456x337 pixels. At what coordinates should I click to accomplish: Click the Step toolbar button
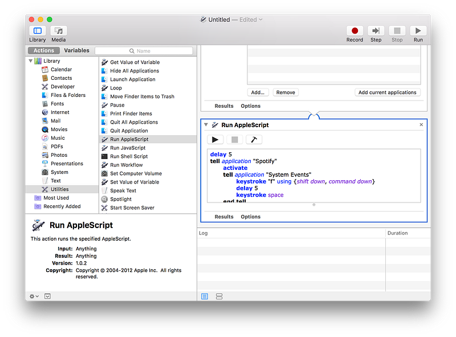click(376, 31)
